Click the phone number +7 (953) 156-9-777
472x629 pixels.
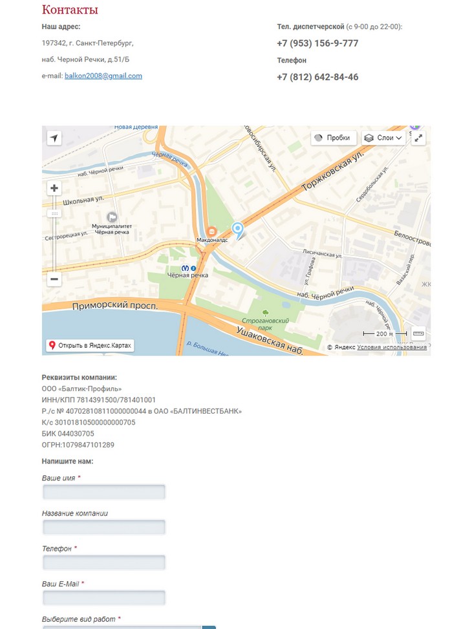(x=317, y=43)
